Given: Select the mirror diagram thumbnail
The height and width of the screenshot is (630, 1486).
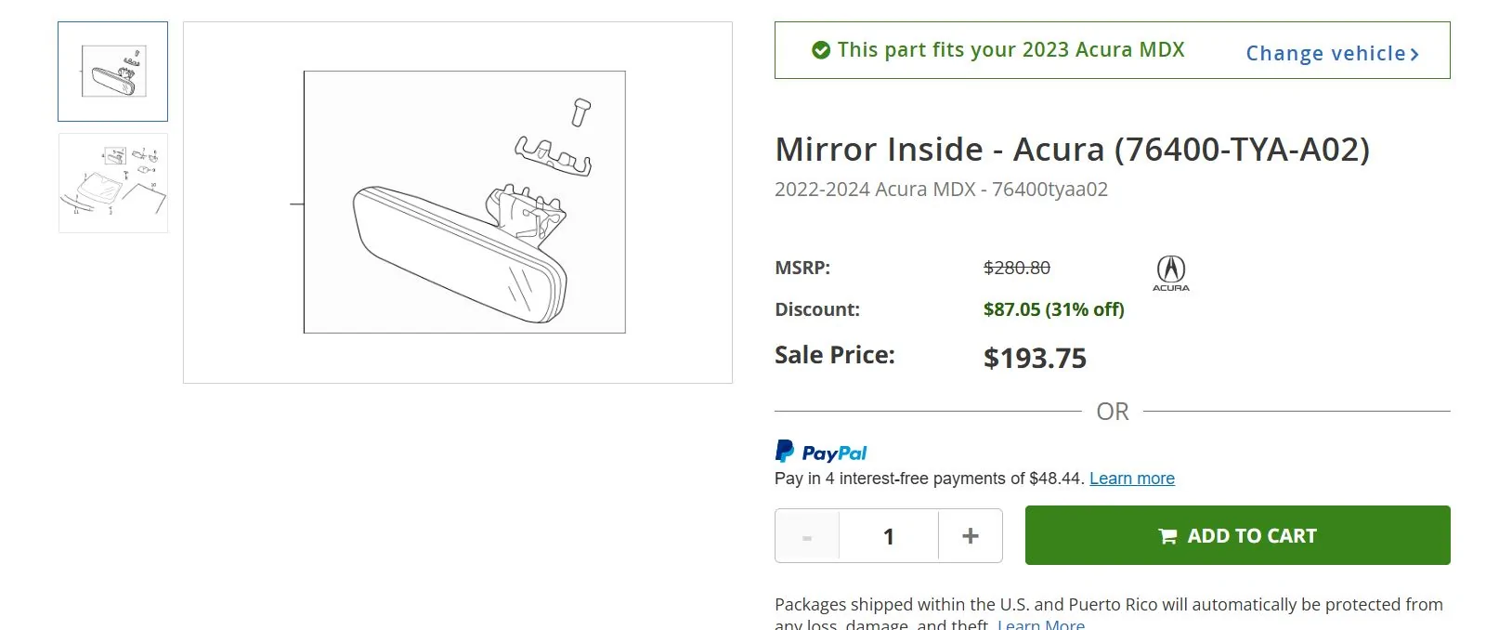Looking at the screenshot, I should (112, 70).
